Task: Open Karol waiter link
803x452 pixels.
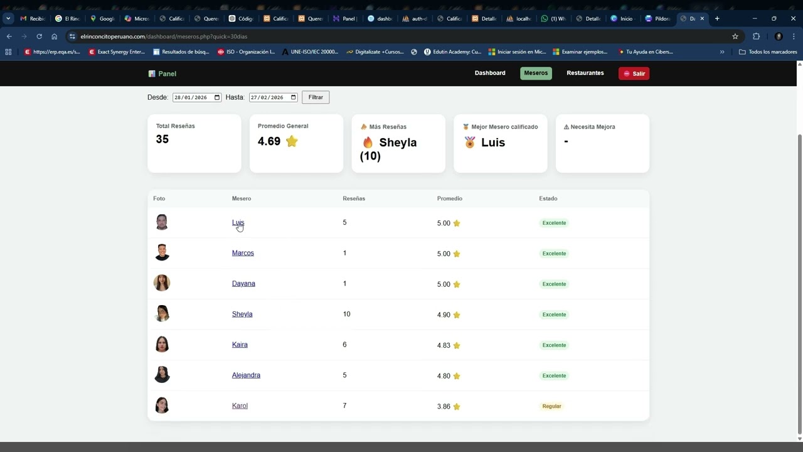Action: pyautogui.click(x=240, y=406)
